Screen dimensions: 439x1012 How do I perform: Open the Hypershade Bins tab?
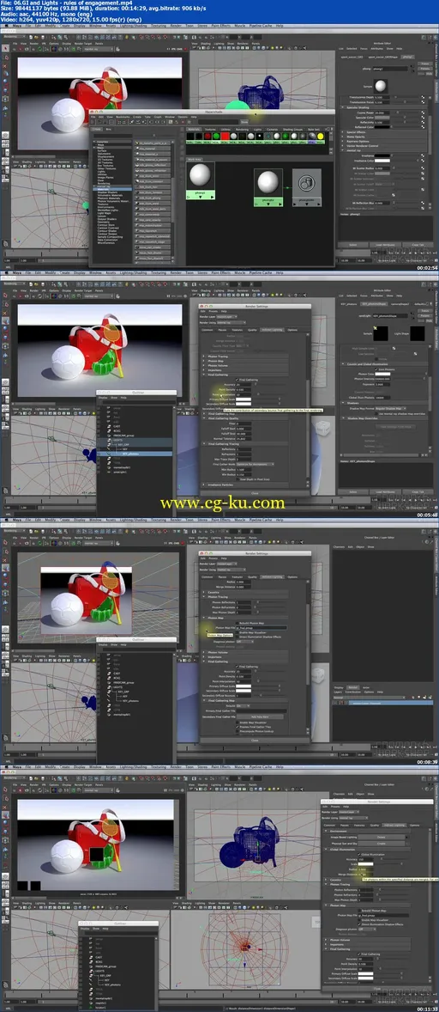coord(109,129)
